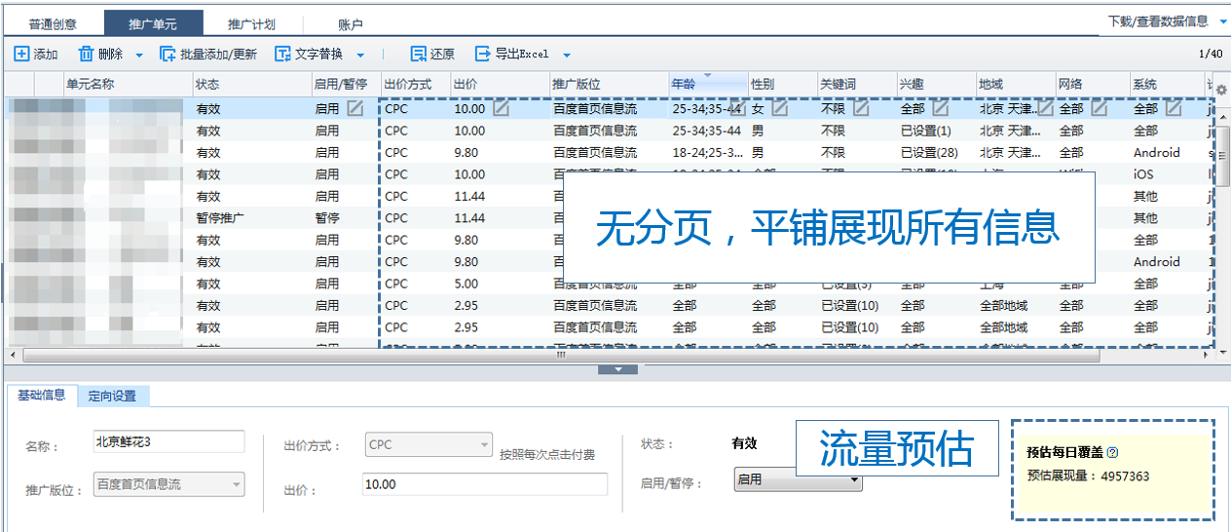Click the 添加 (add) toolbar icon

pyautogui.click(x=21, y=55)
